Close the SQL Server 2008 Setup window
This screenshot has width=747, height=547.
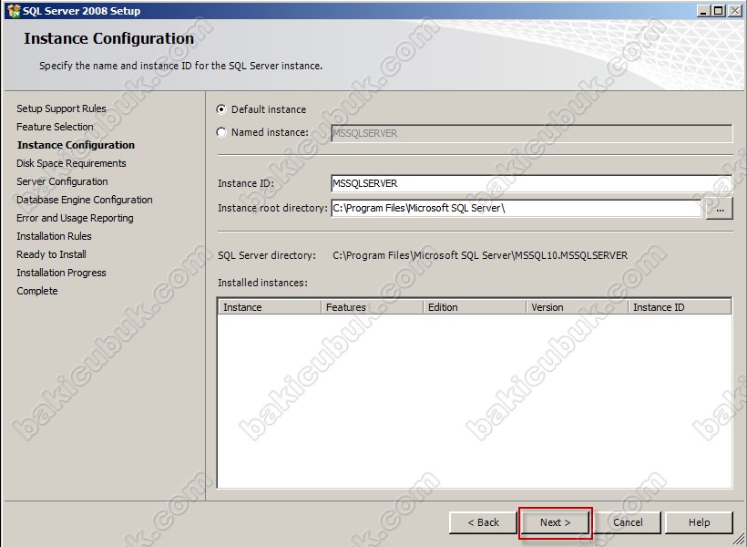(734, 11)
